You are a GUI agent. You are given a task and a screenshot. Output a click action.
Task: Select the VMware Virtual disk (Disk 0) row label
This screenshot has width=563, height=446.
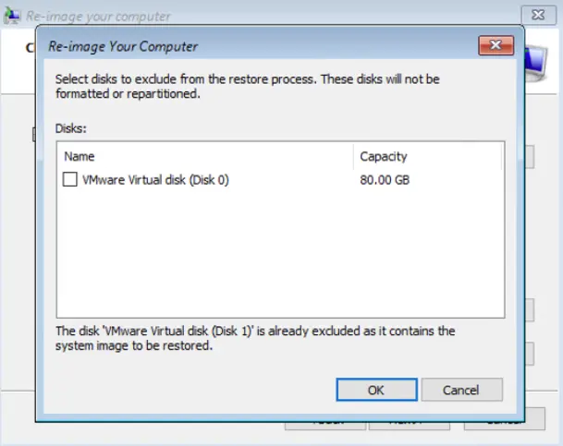(155, 180)
